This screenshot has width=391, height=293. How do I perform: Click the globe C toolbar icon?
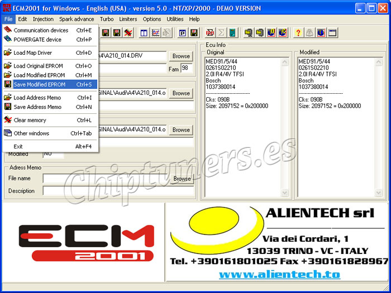(283, 32)
